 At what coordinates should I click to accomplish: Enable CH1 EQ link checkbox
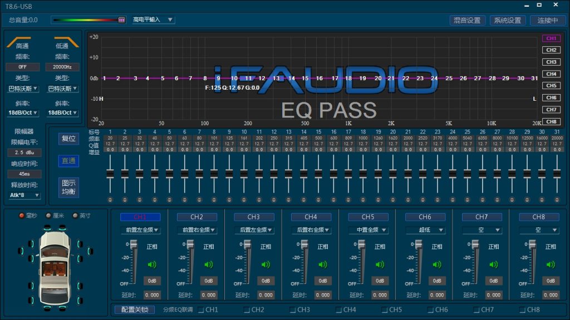click(201, 310)
